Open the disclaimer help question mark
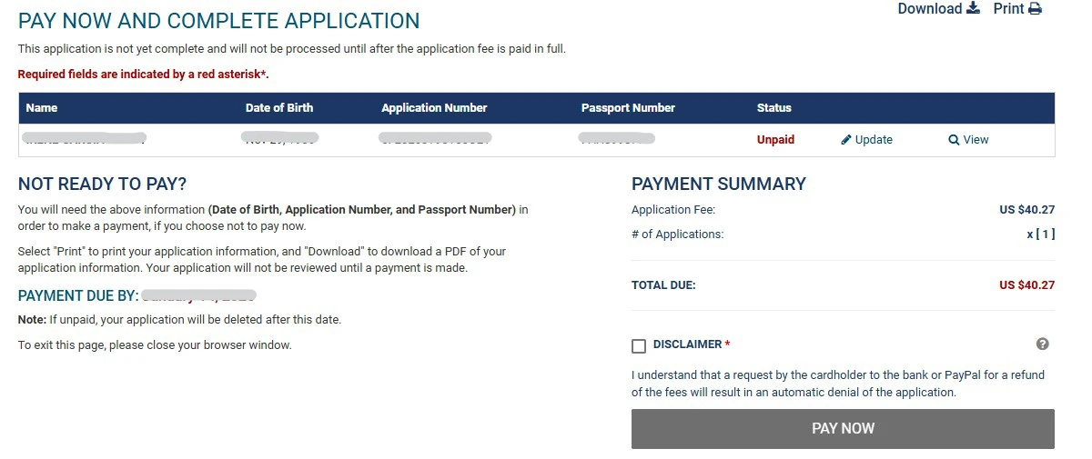1092x459 pixels. tap(1043, 344)
